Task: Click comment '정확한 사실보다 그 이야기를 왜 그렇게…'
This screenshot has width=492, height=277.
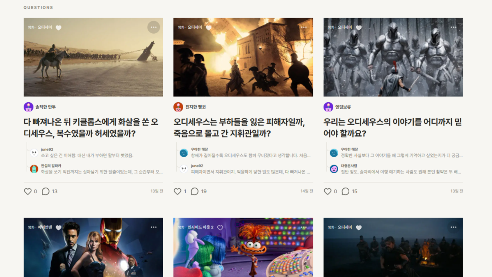Action: [402, 156]
